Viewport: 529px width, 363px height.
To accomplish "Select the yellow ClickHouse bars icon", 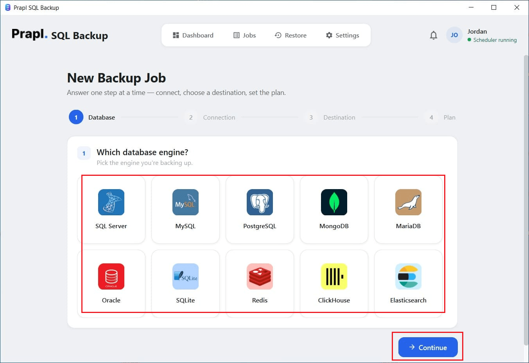I will pos(334,276).
